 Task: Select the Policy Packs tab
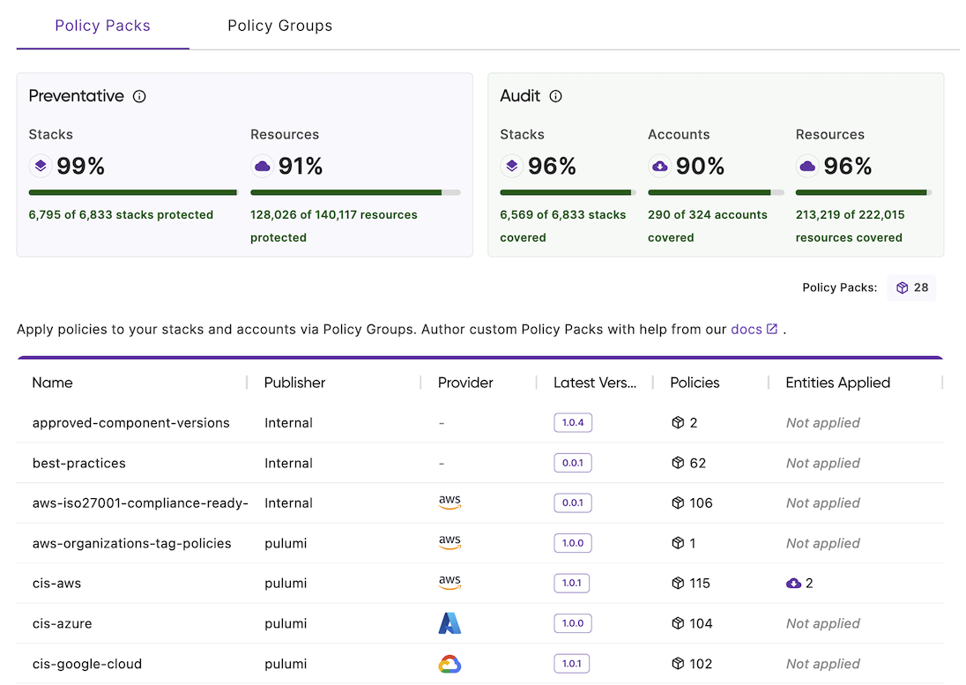coord(102,26)
